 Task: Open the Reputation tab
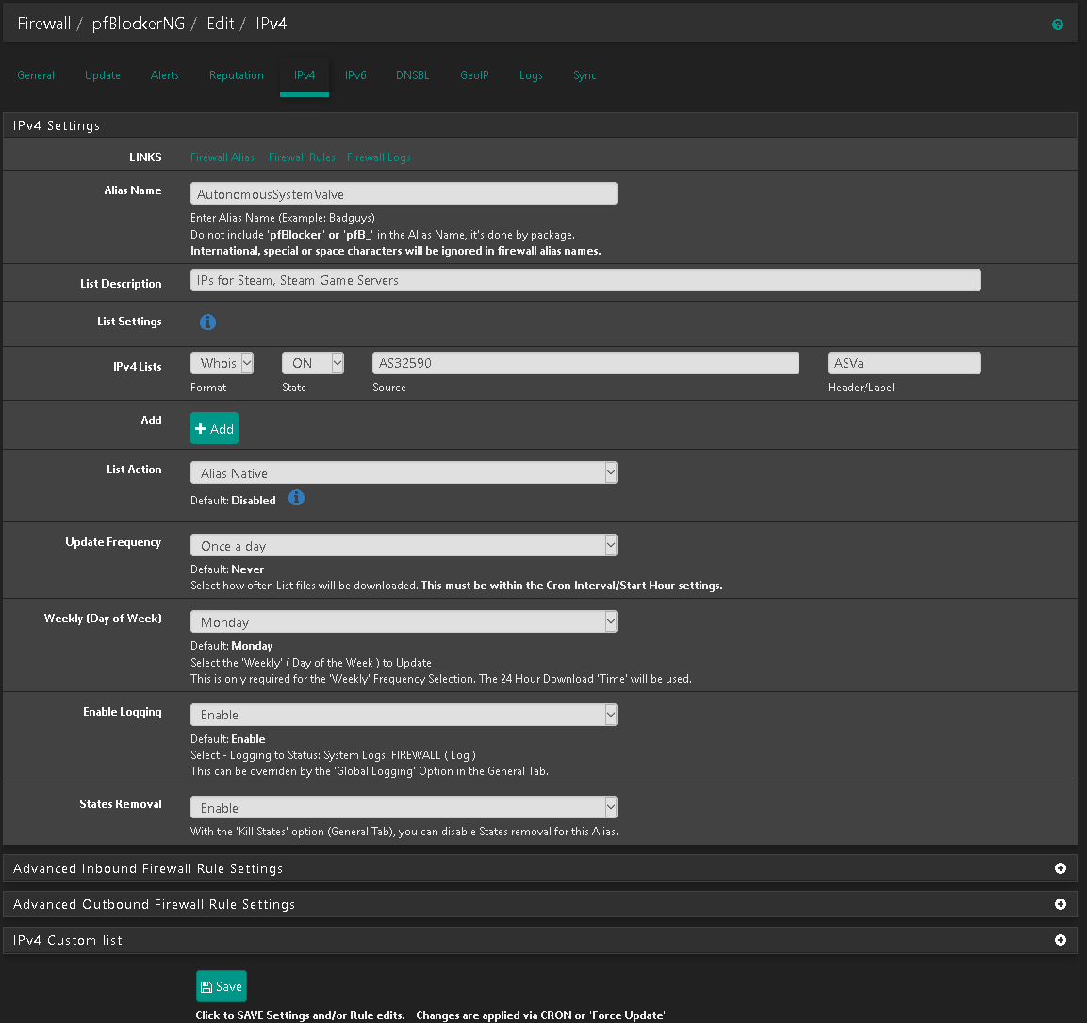(236, 75)
